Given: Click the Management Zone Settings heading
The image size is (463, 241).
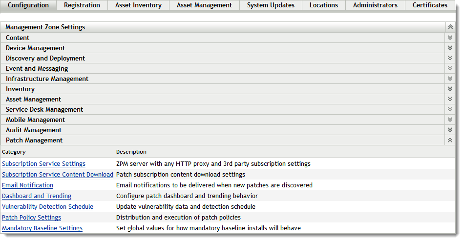Looking at the screenshot, I should point(45,27).
